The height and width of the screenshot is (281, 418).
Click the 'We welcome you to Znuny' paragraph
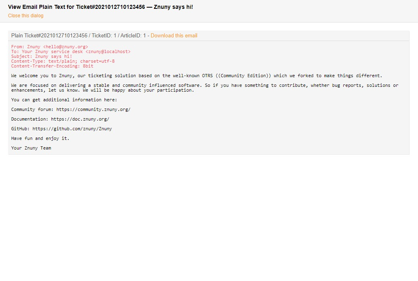click(x=197, y=76)
